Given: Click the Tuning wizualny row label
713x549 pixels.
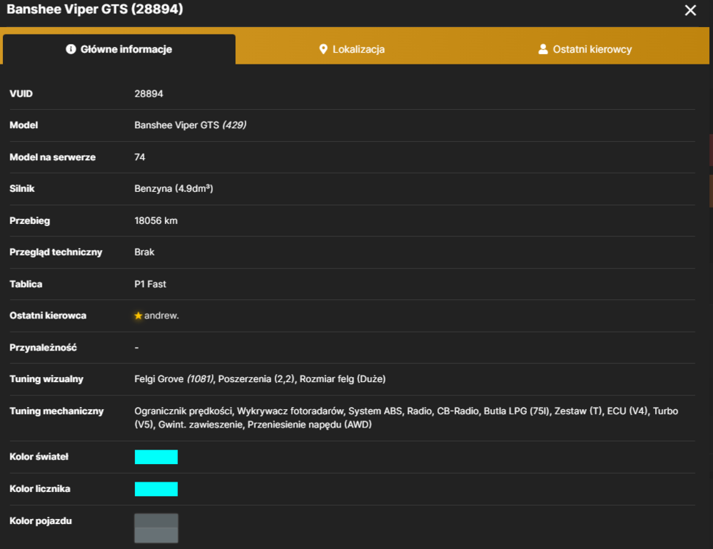Looking at the screenshot, I should [46, 378].
